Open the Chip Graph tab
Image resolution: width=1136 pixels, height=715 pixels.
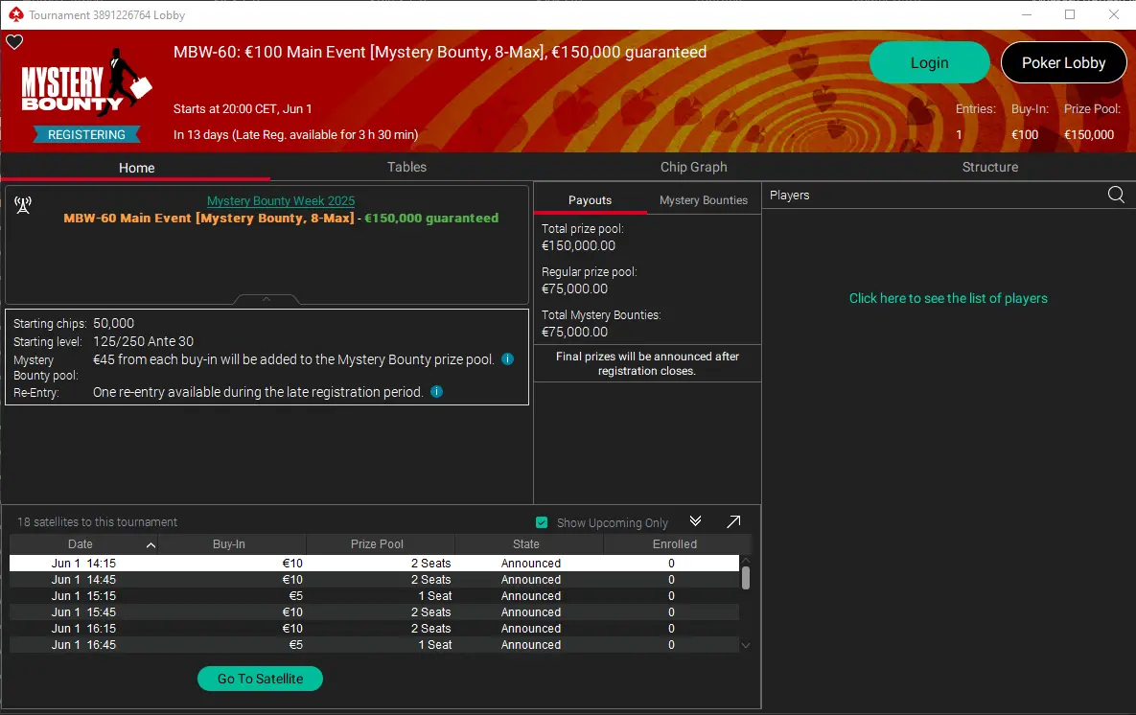[x=693, y=168]
